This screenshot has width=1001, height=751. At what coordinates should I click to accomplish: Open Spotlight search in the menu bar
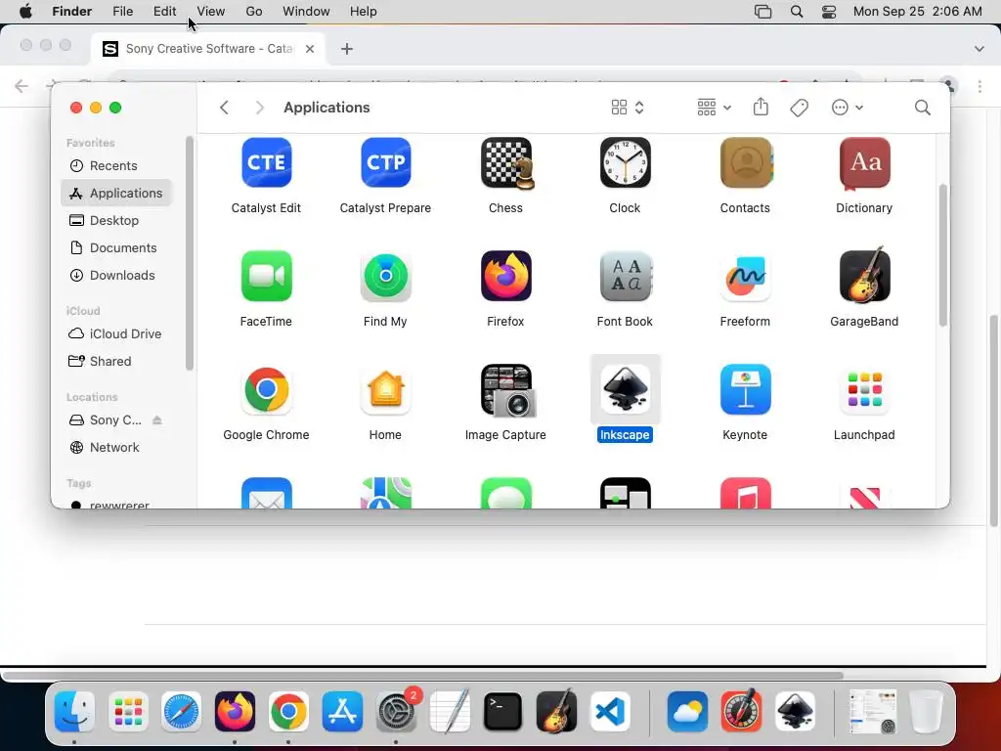tap(797, 12)
